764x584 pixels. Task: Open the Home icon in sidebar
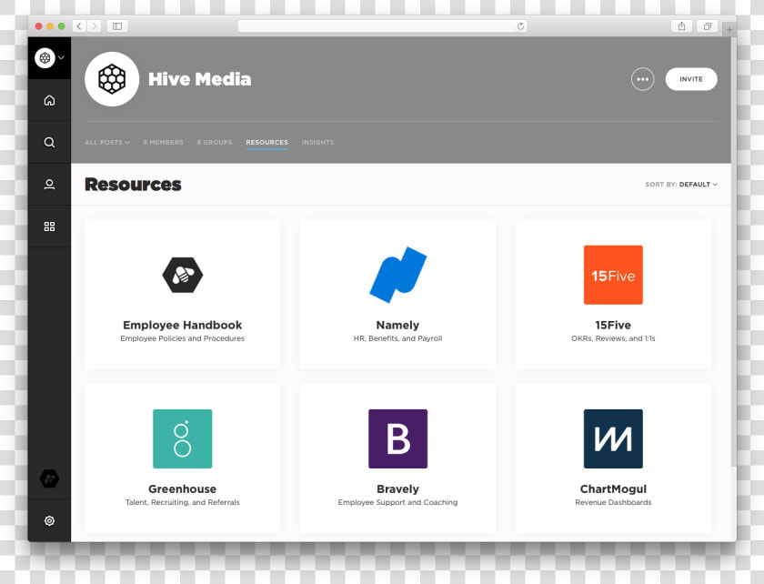49,100
